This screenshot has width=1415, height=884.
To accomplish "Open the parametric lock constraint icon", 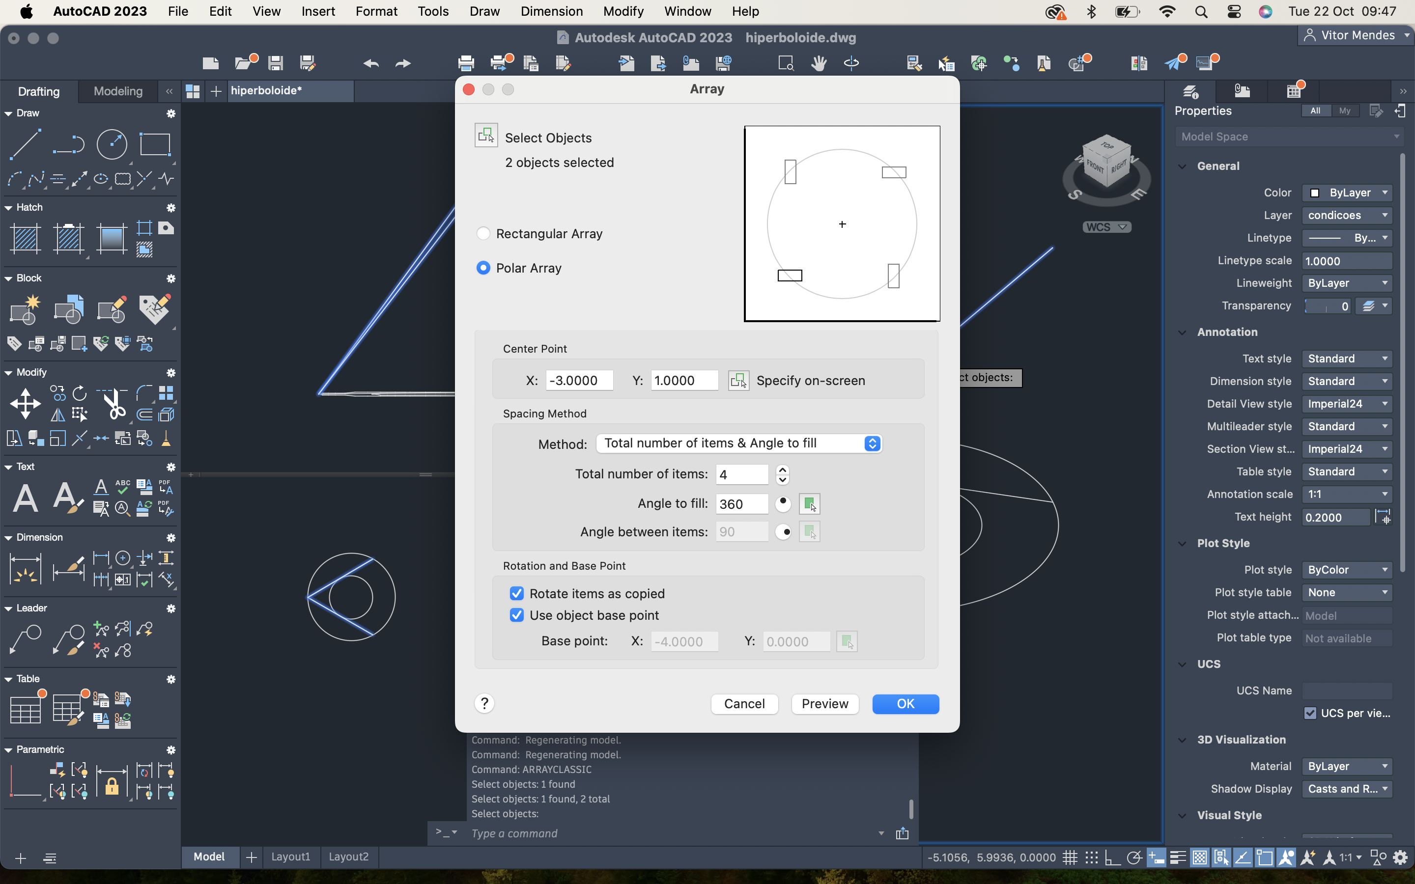I will point(112,782).
